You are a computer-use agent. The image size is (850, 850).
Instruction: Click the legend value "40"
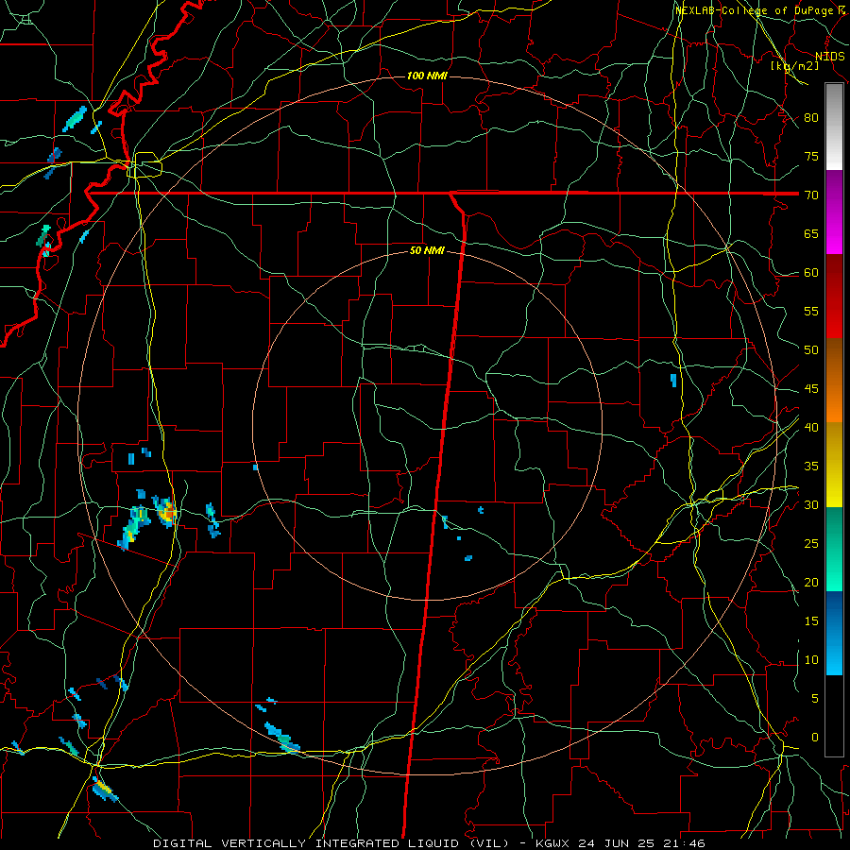click(811, 427)
